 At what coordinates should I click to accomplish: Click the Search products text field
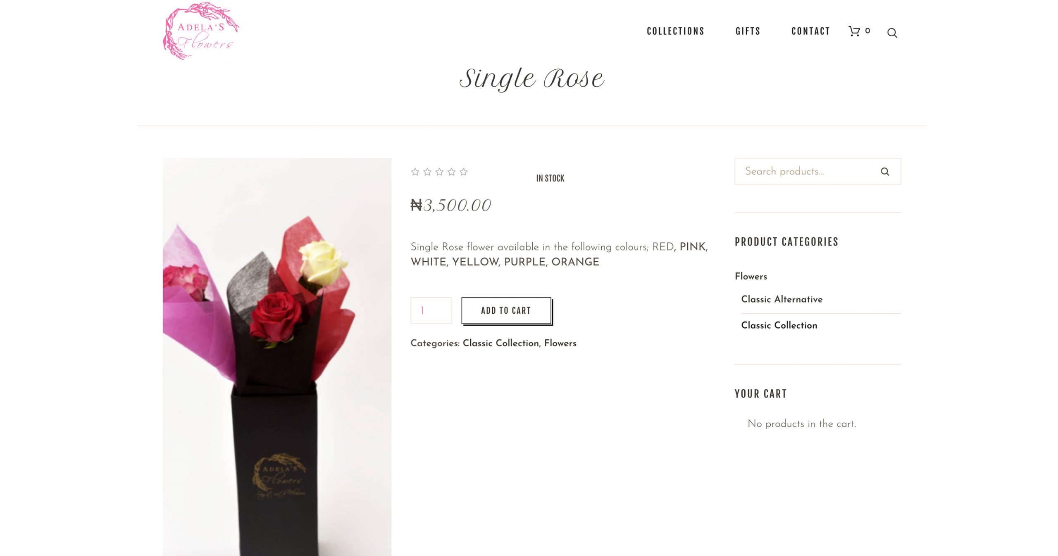point(806,171)
